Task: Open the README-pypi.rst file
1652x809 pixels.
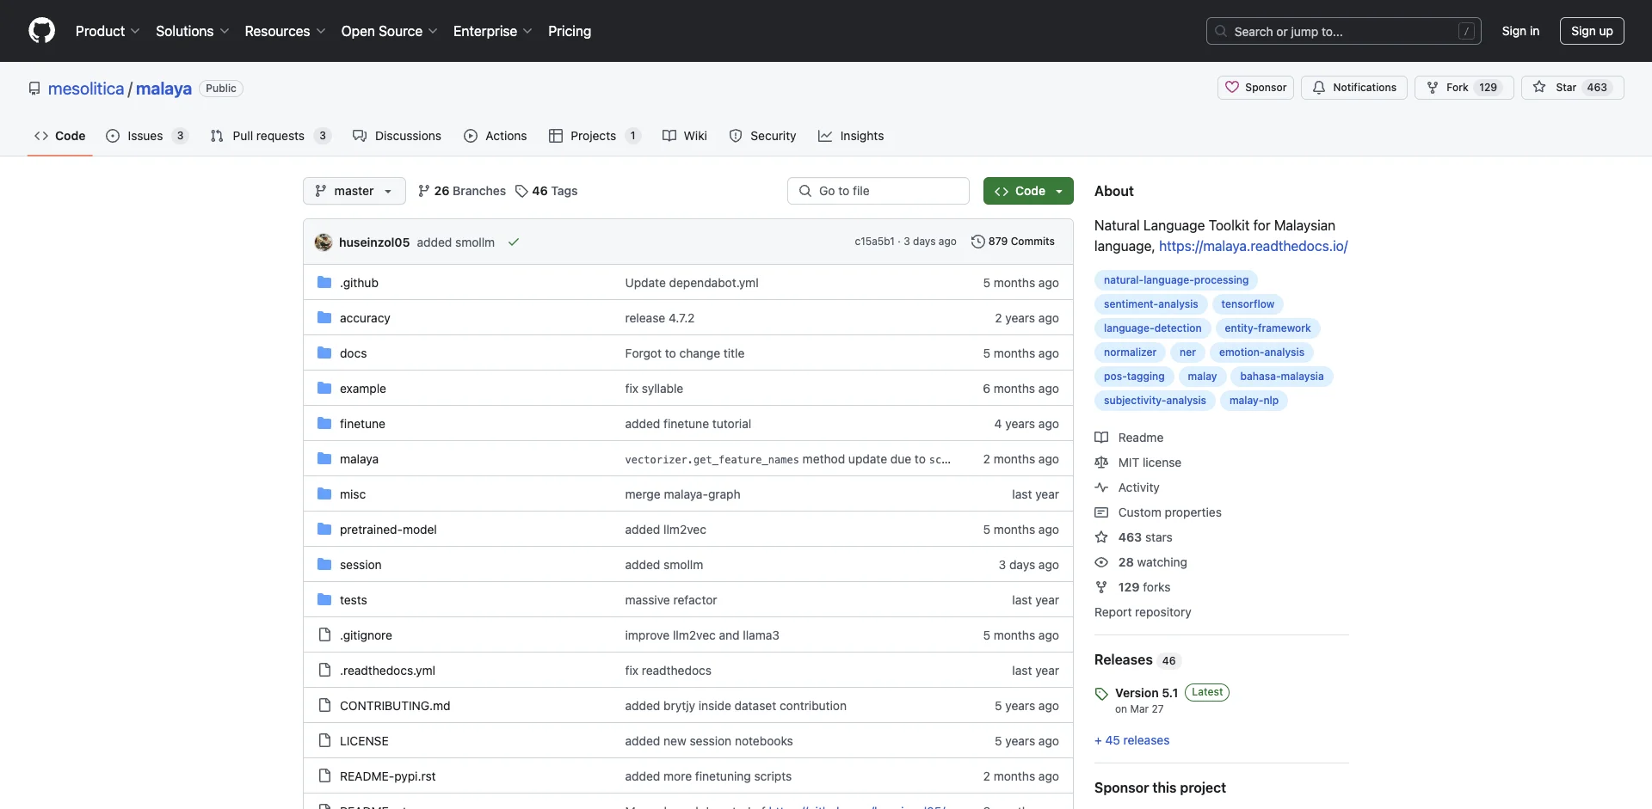Action: (x=387, y=776)
